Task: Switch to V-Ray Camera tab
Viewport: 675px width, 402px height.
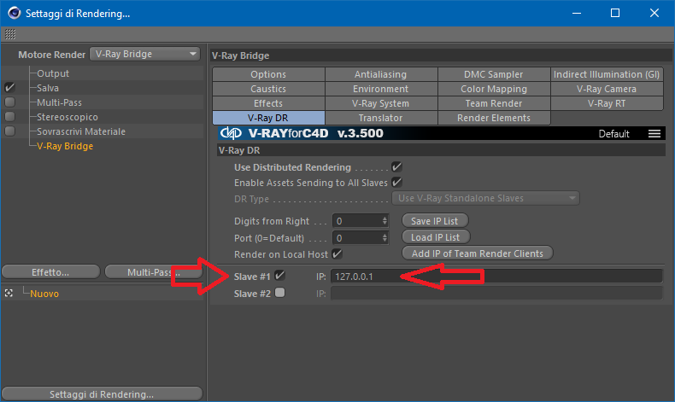Action: pyautogui.click(x=607, y=89)
